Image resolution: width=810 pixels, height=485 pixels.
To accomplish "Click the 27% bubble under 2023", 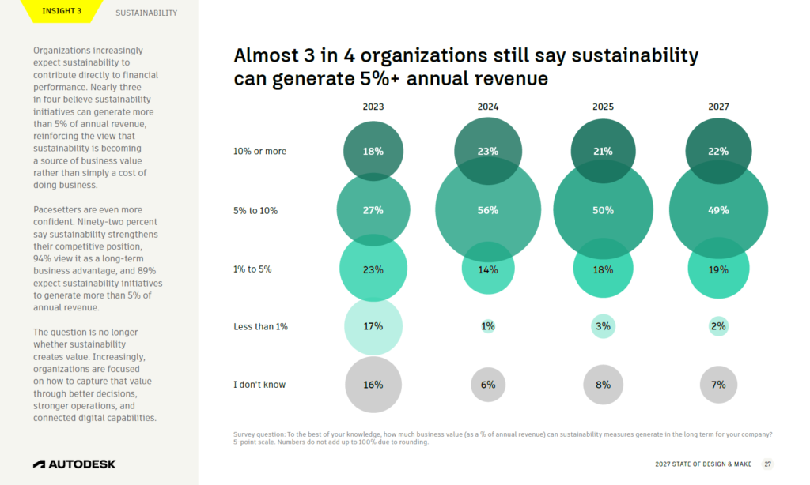I will pos(373,210).
